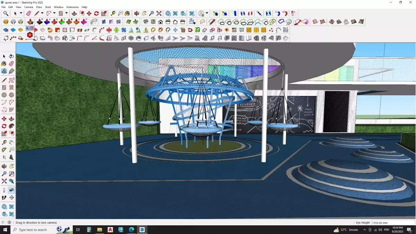The image size is (416, 234).
Task: Open the 3D Warehouse from top toolbar
Action: click(168, 13)
